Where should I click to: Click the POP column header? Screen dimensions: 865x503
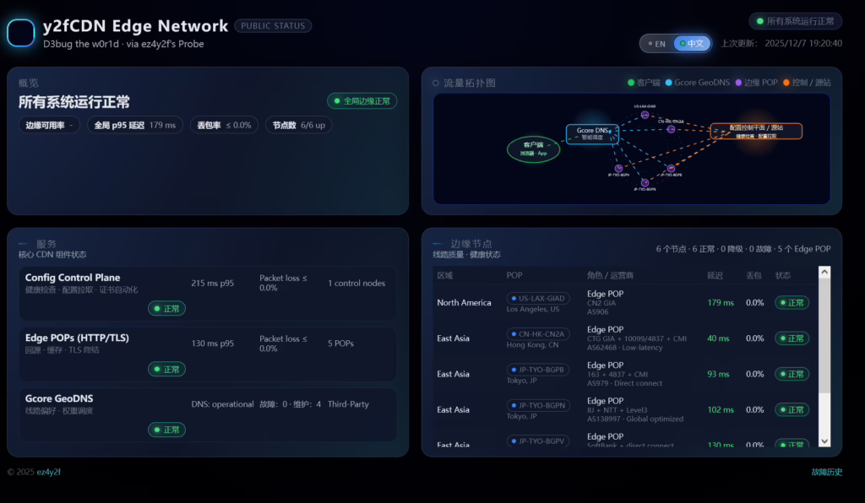(514, 275)
